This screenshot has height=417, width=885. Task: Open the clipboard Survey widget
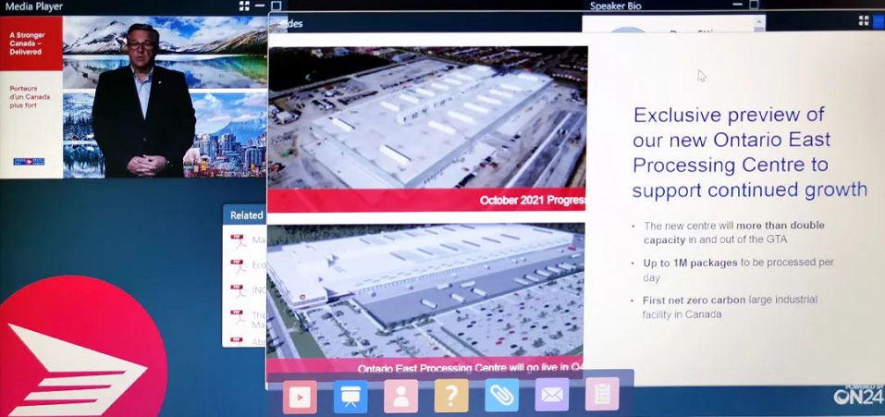pos(602,394)
